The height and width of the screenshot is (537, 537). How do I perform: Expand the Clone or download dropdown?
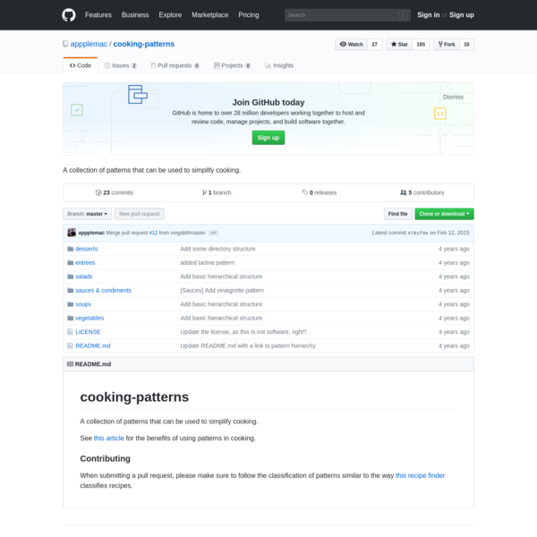444,214
